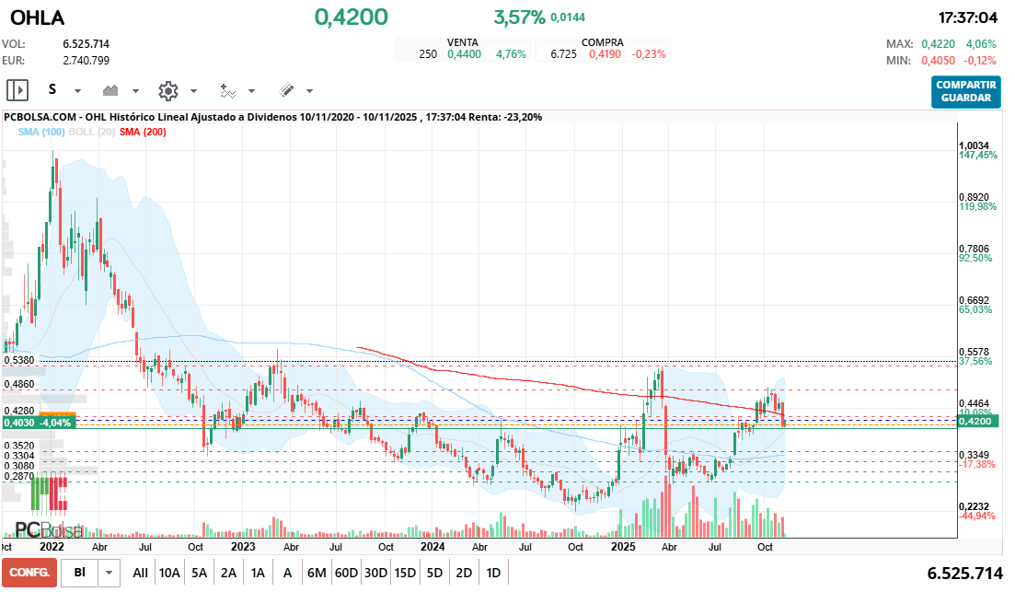Expand the settings gear dropdown arrow
Image resolution: width=1015 pixels, height=592 pixels.
pos(193,91)
